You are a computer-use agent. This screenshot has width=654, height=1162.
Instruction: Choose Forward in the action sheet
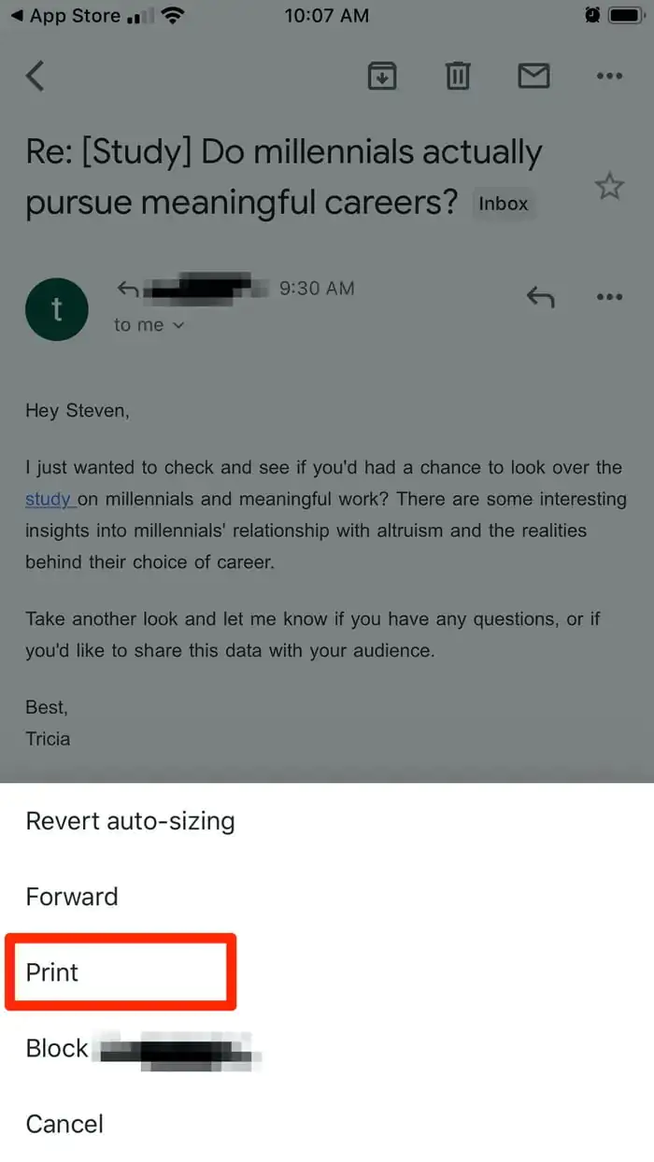click(72, 897)
